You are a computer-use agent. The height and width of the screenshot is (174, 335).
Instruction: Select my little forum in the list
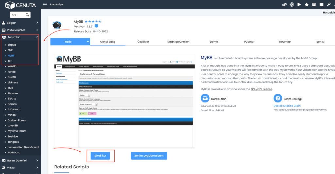pyautogui.click(x=17, y=131)
